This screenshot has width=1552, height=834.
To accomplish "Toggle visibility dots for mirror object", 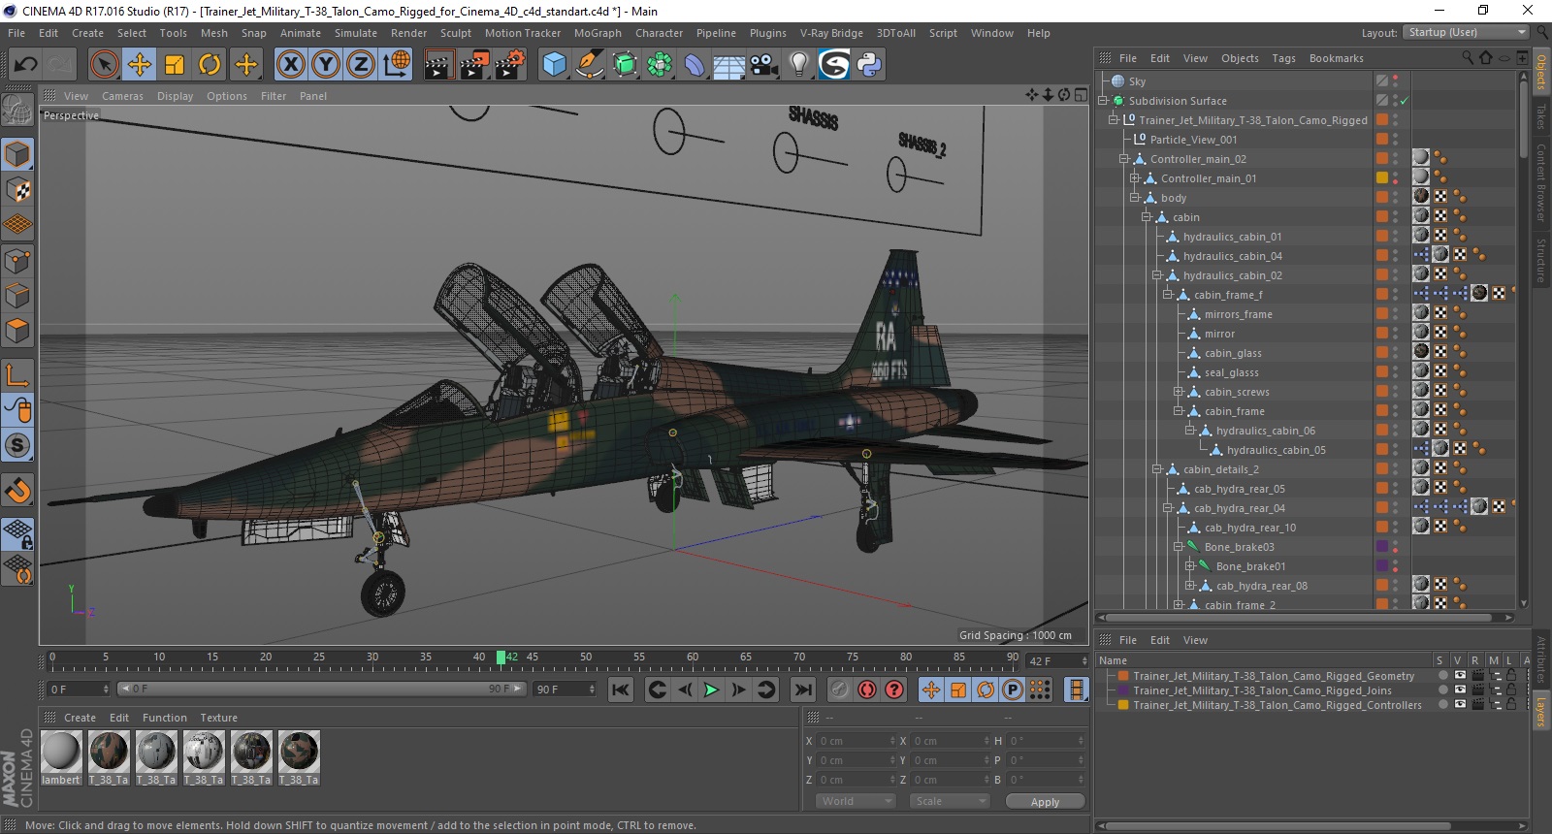I will 1395,334.
